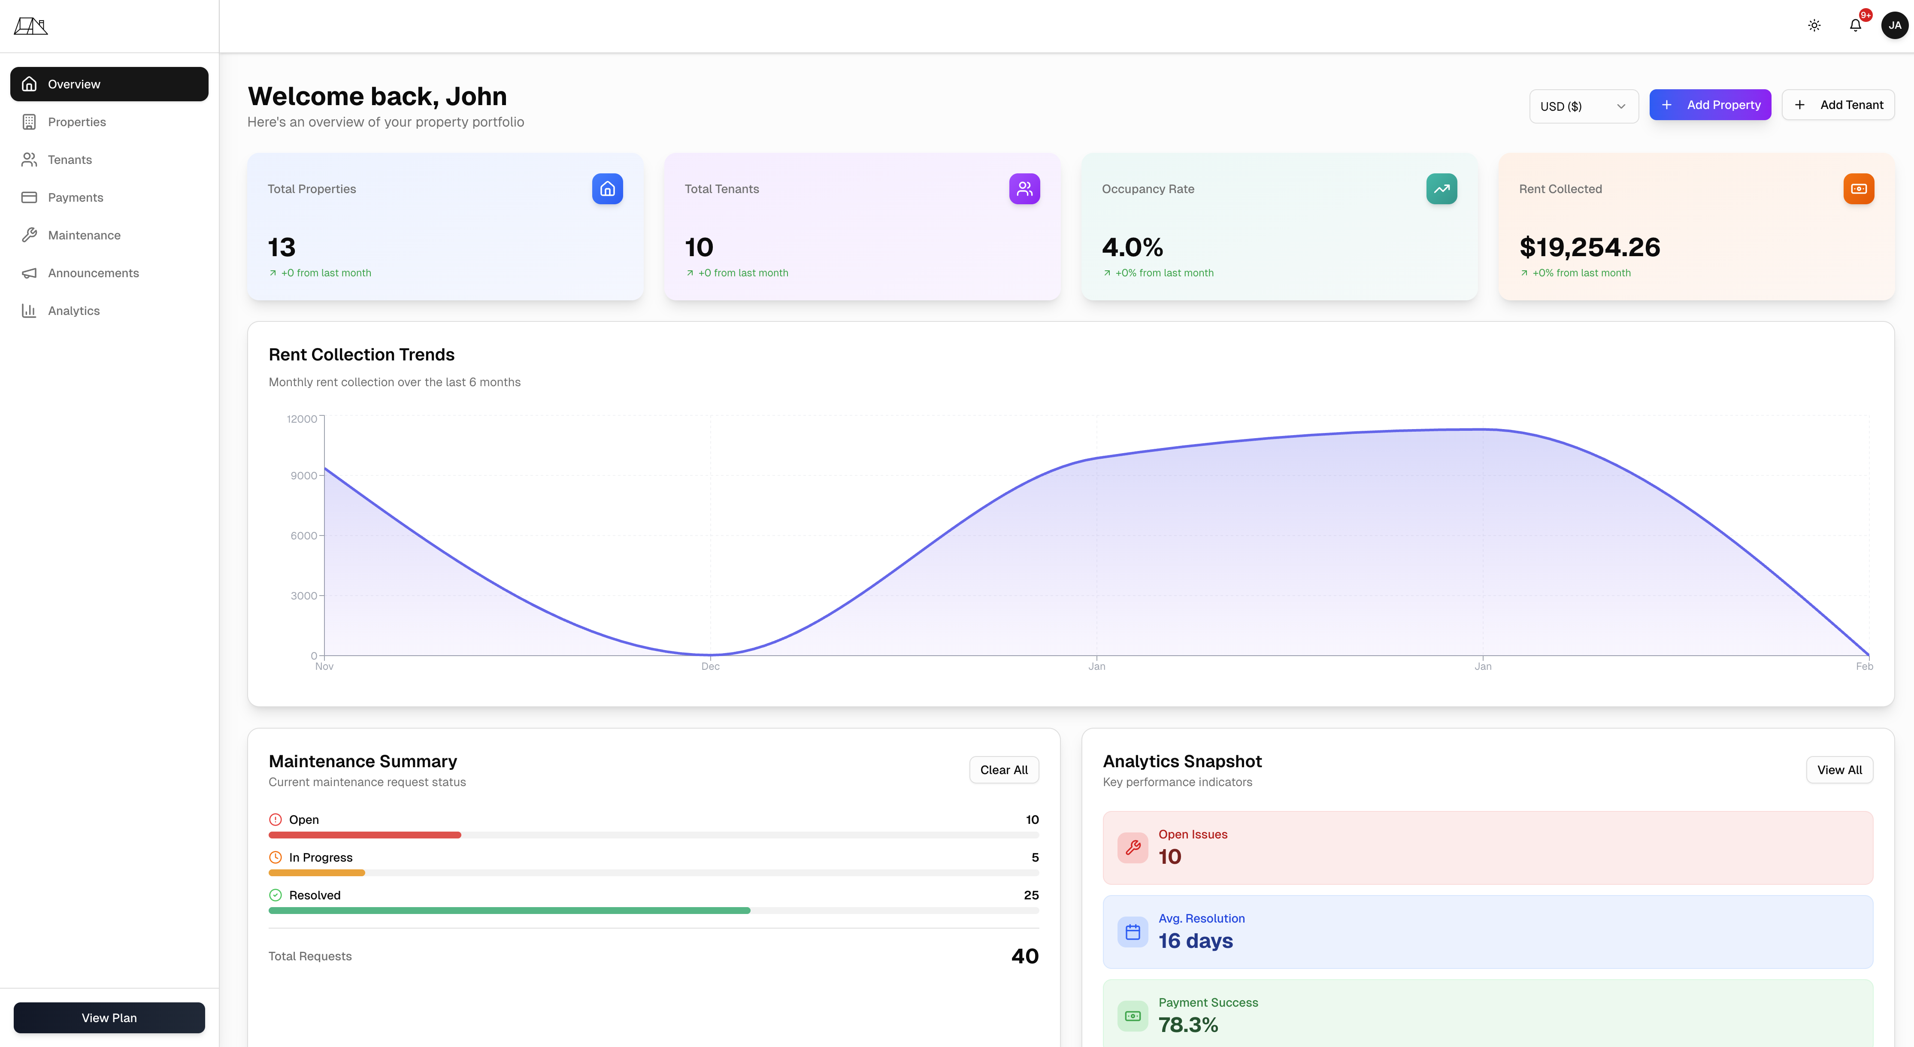Click the Resolved green progress bar
This screenshot has width=1914, height=1047.
(x=509, y=910)
